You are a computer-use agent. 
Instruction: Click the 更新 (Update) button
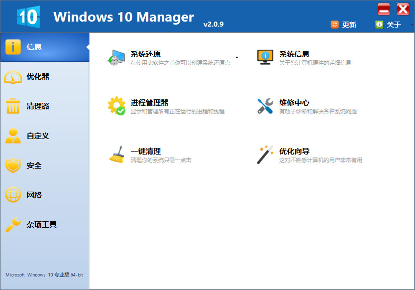pos(344,24)
